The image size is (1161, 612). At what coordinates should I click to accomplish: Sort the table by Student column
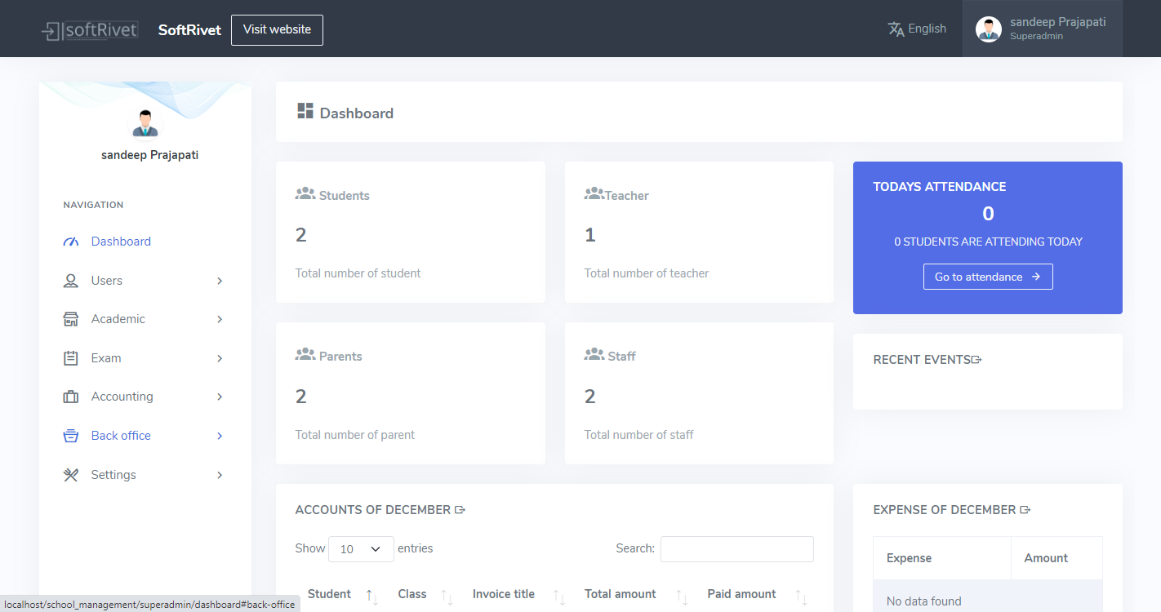point(330,594)
